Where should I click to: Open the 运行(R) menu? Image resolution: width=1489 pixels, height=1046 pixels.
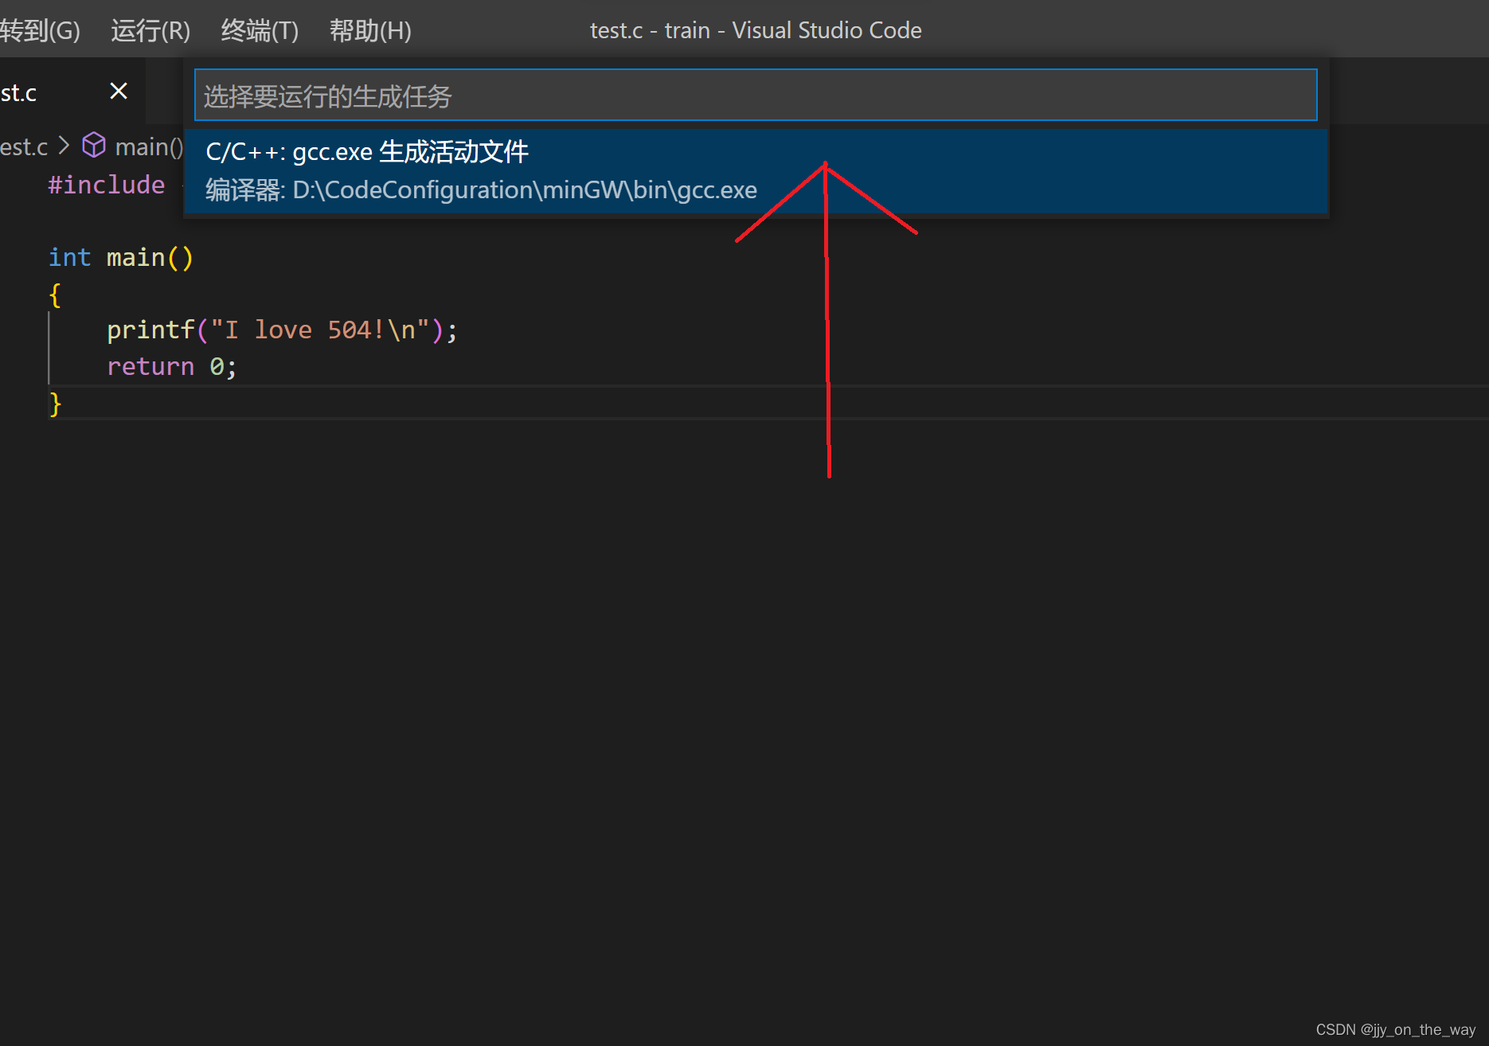(x=150, y=30)
